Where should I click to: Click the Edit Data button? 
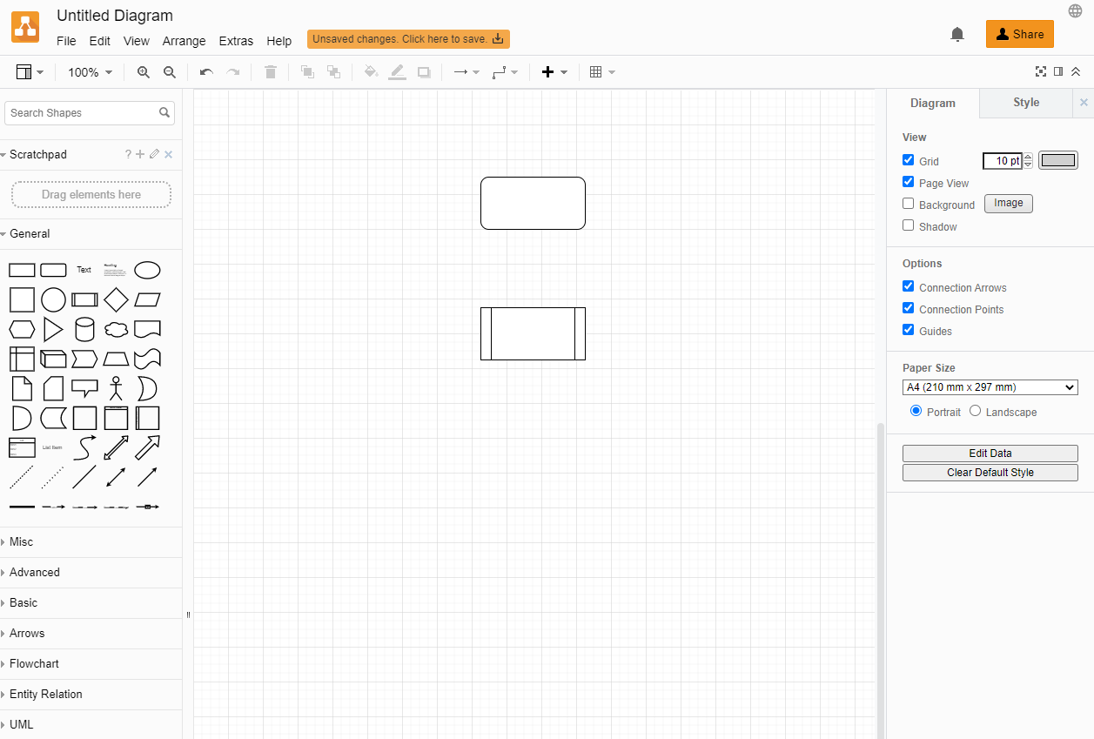[990, 453]
